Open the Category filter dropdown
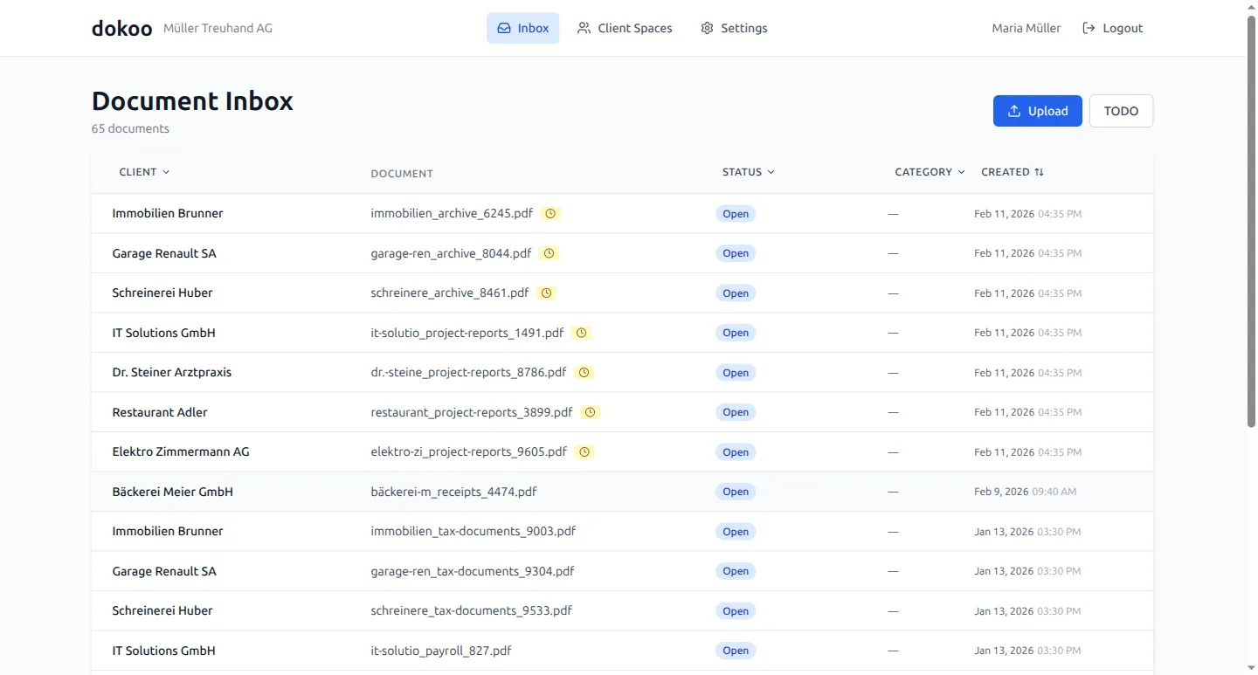Image resolution: width=1258 pixels, height=675 pixels. [x=930, y=172]
